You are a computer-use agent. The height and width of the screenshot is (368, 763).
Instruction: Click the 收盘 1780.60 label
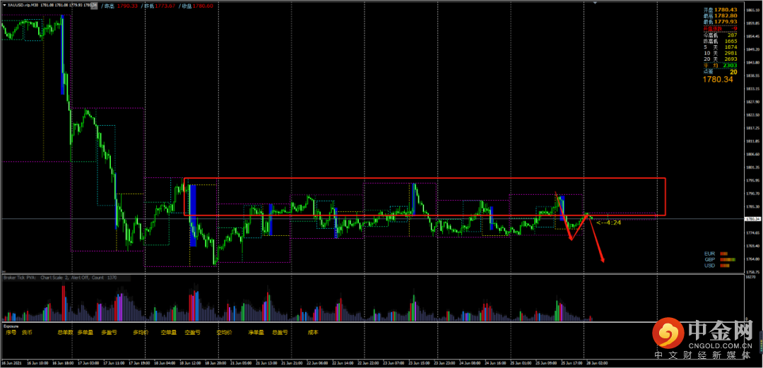tap(196, 6)
